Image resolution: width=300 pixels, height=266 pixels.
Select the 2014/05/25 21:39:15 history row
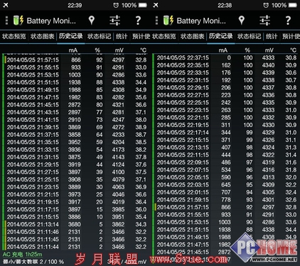(x=75, y=127)
